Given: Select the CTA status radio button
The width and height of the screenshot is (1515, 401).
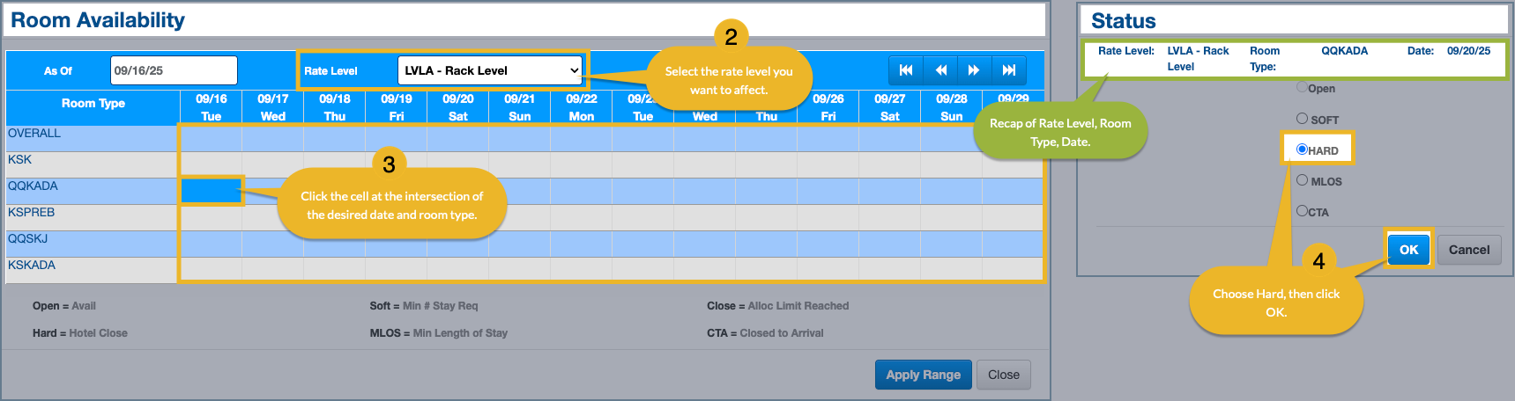Looking at the screenshot, I should (x=1302, y=211).
